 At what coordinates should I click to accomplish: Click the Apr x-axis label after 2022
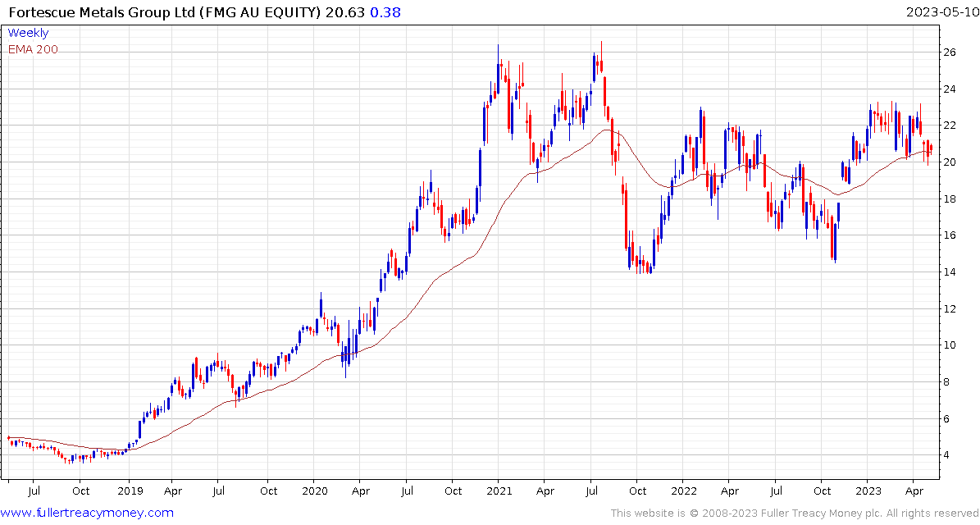pos(729,491)
